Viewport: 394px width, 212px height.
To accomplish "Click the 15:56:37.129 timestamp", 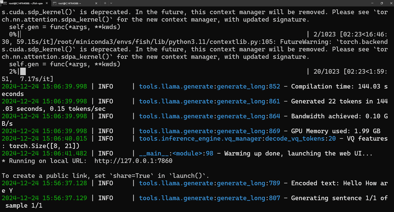I will tap(65, 198).
